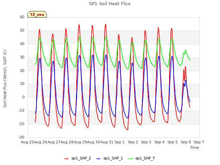
Task: Click the -10 y-axis tick label
Action: tap(21, 111)
